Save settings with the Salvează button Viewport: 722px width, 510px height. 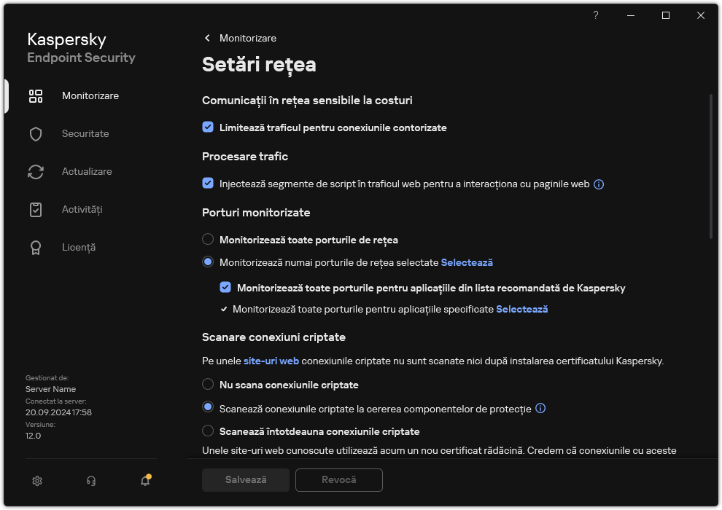click(x=245, y=479)
